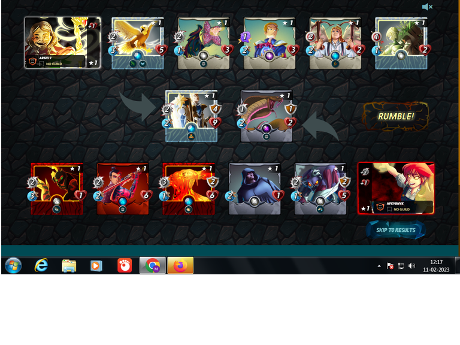460x345 pixels.
Task: Select the winged crossbow angel card
Action: point(335,43)
